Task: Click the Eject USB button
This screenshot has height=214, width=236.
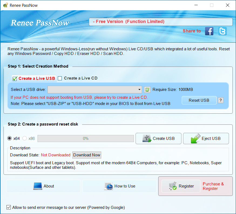Action: click(x=206, y=139)
